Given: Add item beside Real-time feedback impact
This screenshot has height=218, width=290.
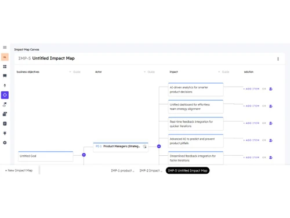Looking at the screenshot, I should click(x=251, y=123).
